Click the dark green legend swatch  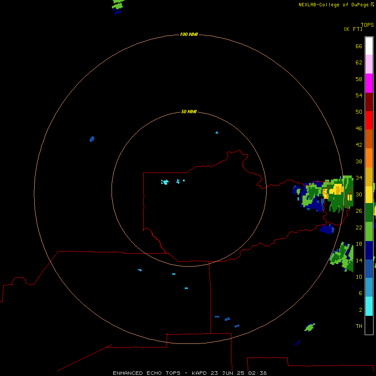369,213
